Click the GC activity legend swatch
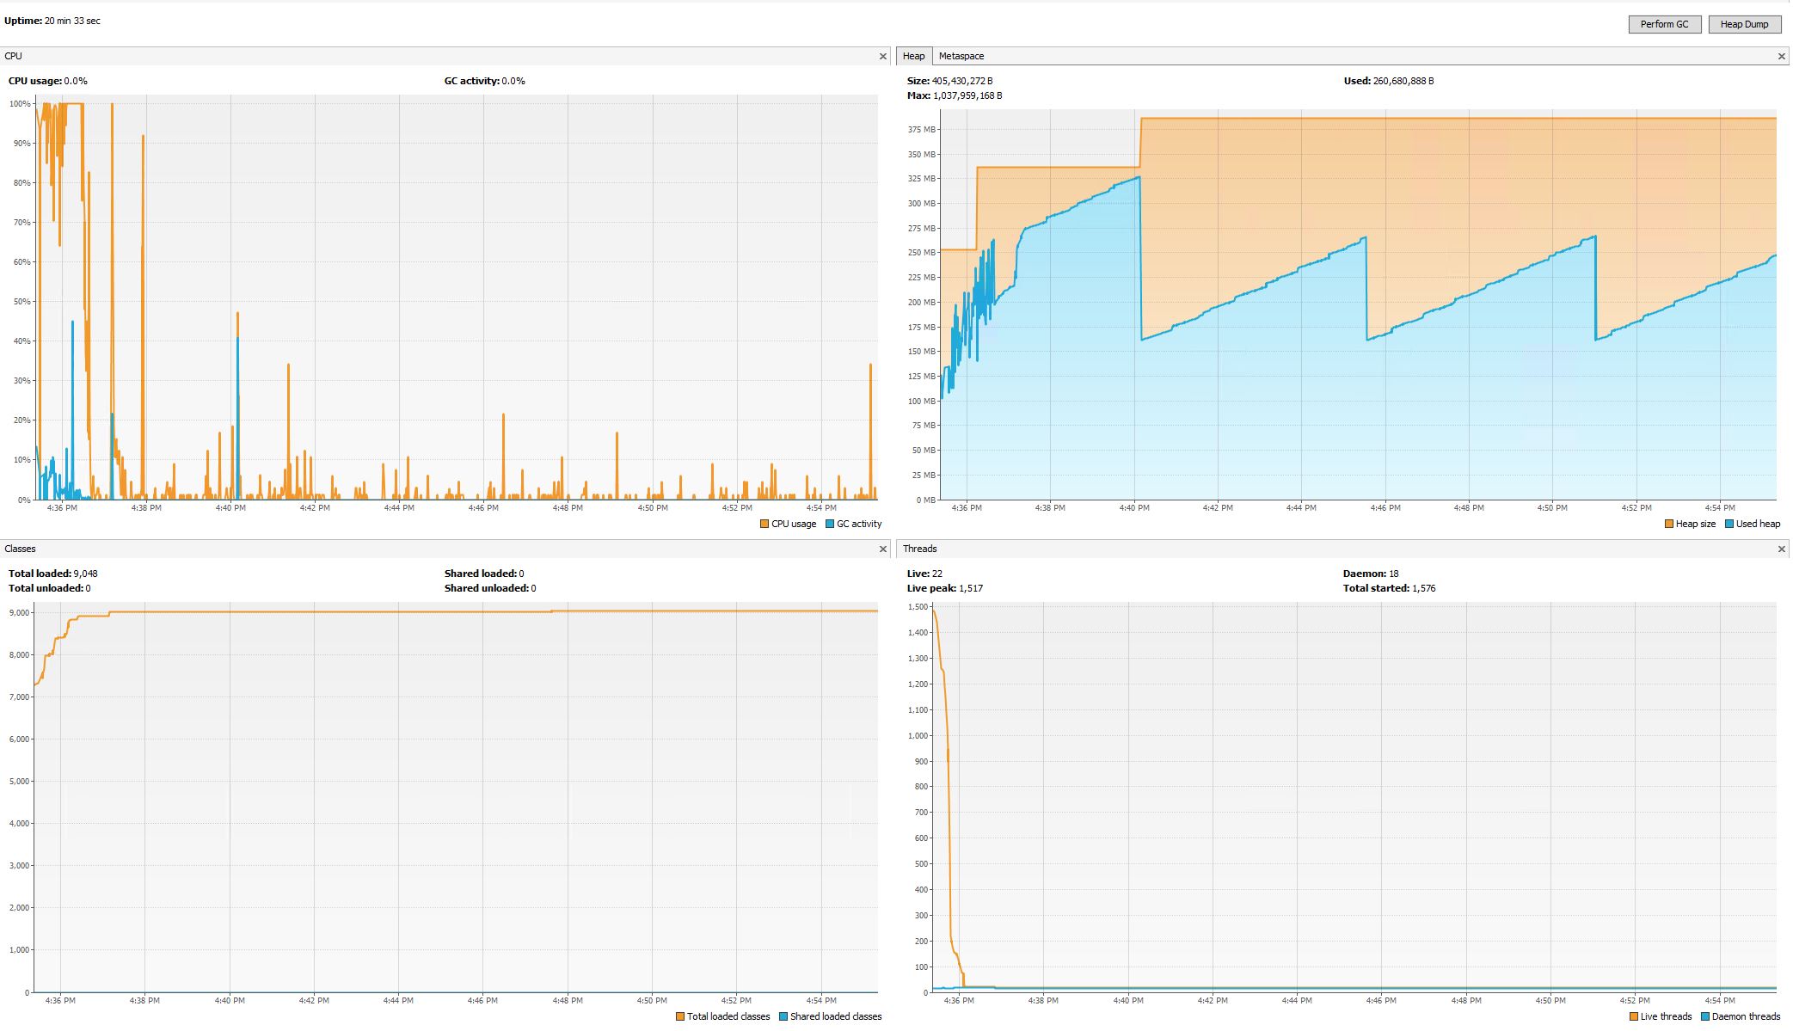 [x=830, y=524]
